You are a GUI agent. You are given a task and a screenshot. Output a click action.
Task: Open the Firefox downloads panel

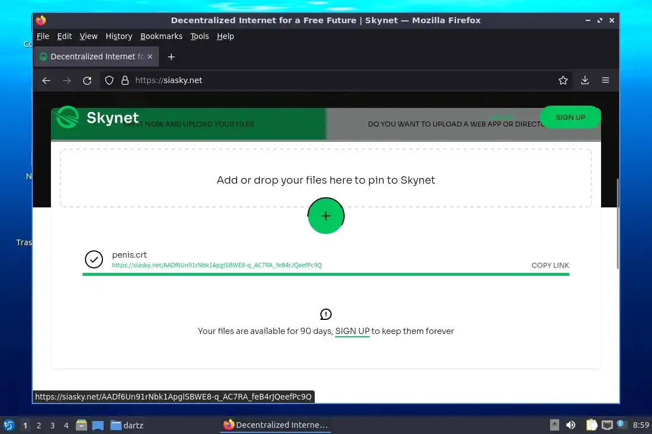[585, 80]
